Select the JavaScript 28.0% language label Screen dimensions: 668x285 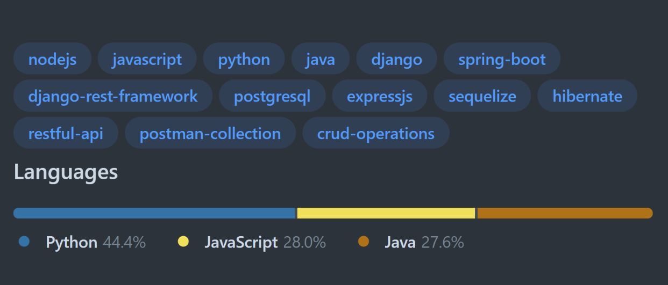[265, 243]
